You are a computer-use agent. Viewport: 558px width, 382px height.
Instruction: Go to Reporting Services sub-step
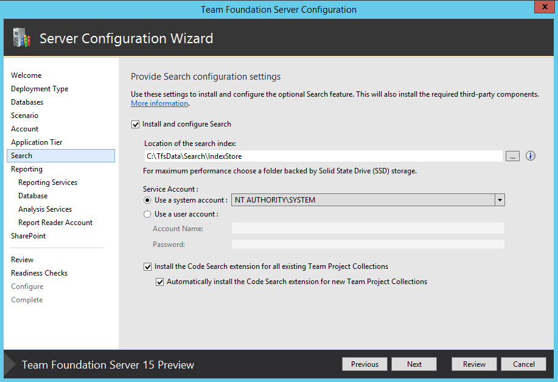pyautogui.click(x=47, y=182)
